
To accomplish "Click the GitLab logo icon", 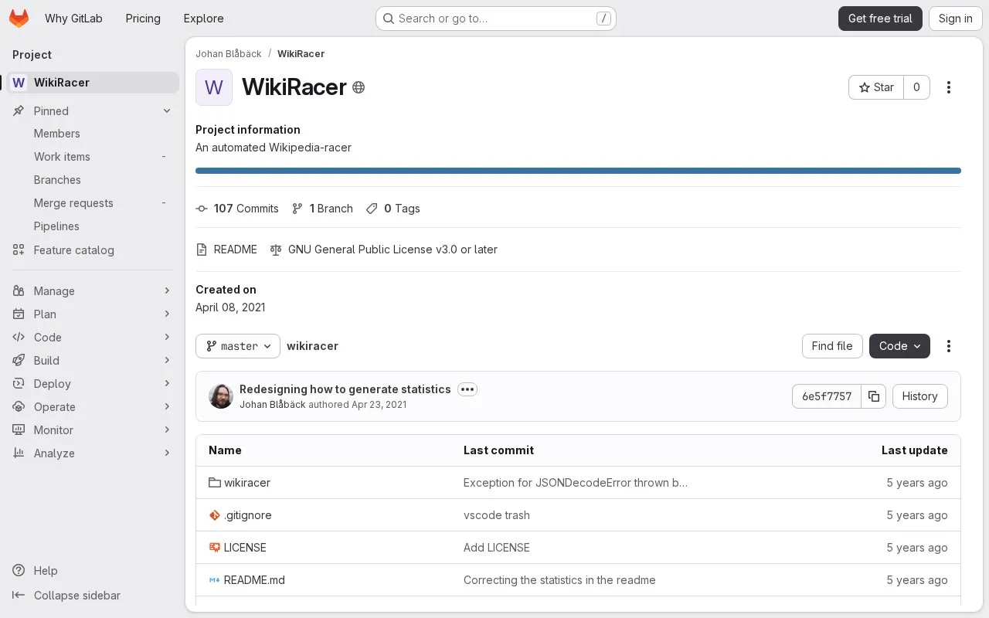I will [x=19, y=19].
